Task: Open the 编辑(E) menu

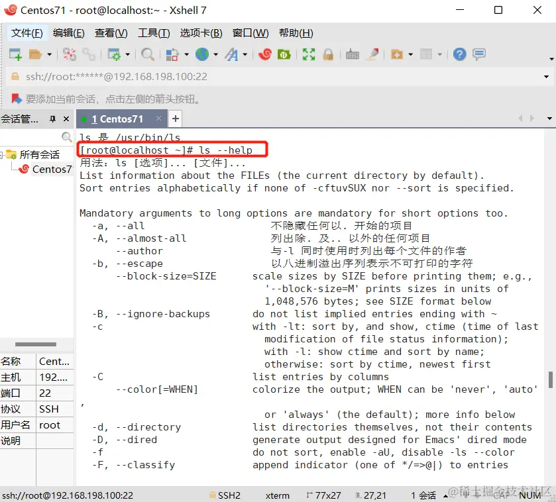Action: tap(69, 33)
